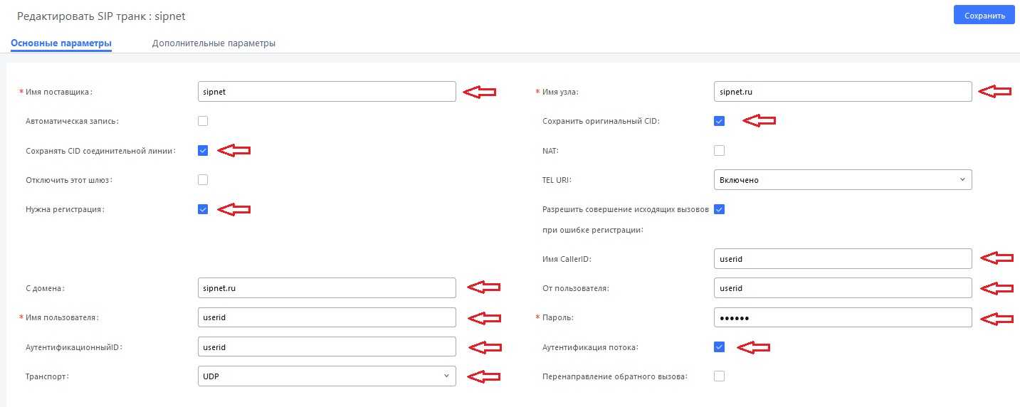Switch to Дополнительные параметры tab

tap(214, 43)
